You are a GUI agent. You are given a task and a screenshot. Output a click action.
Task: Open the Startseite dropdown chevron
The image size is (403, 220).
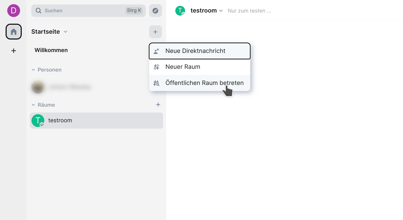click(x=65, y=32)
